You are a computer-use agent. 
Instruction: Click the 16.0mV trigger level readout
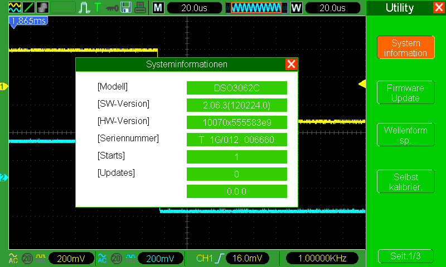247,258
